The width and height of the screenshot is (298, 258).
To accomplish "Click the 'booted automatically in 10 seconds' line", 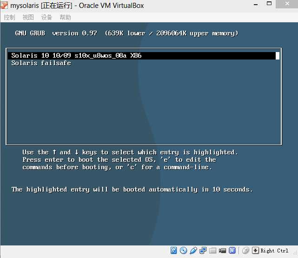I will pos(132,189).
